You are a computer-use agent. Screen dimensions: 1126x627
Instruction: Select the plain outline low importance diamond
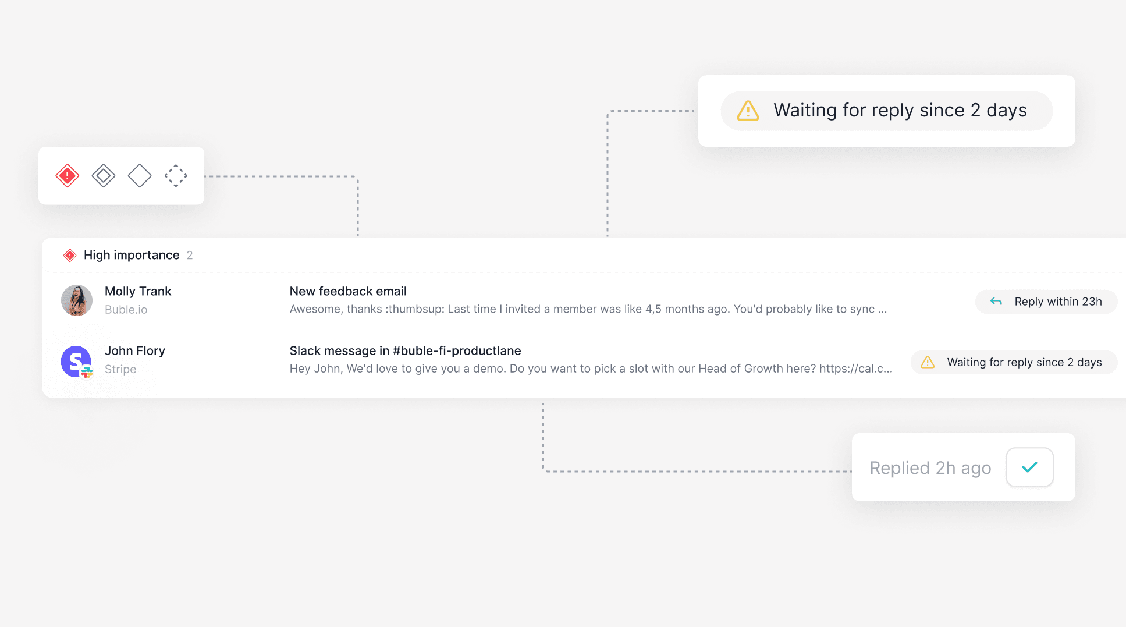click(140, 175)
